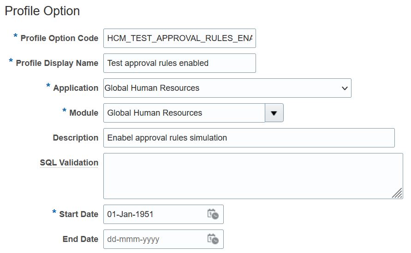
Task: Grab the SQL Validation resize grip
Action: [397, 193]
